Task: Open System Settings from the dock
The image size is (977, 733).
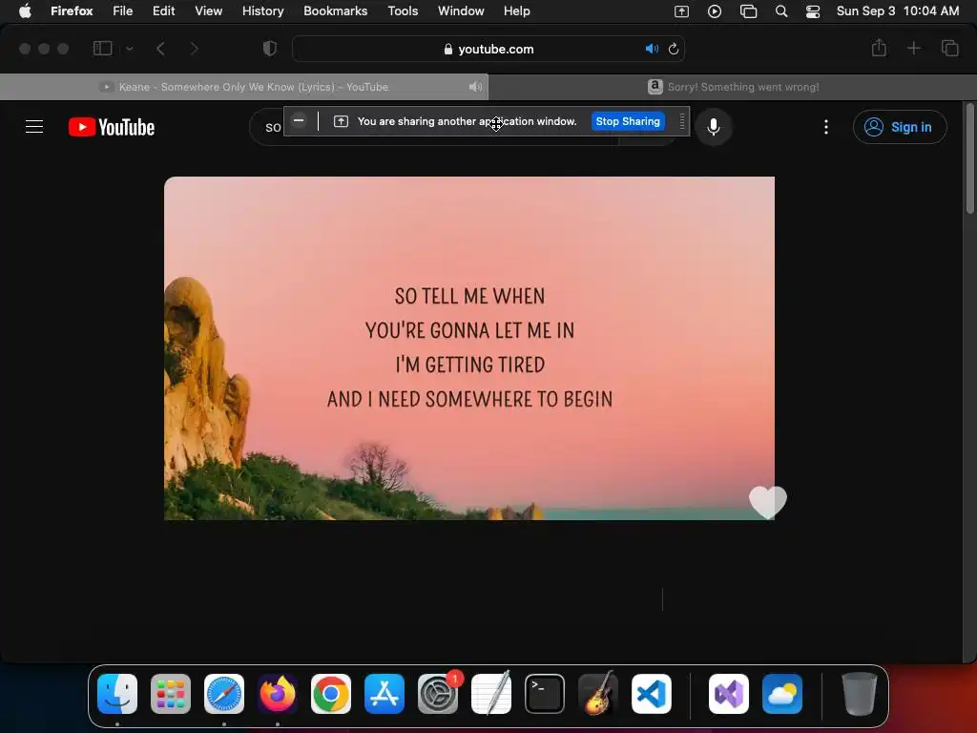Action: 438,694
